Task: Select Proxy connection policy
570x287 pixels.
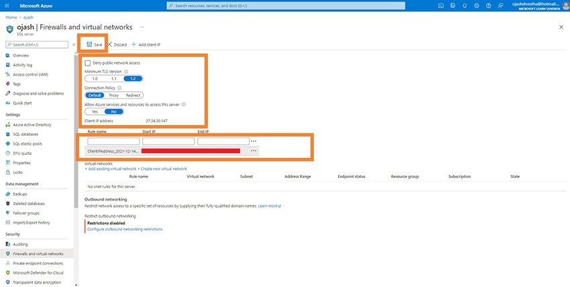Action: point(114,95)
